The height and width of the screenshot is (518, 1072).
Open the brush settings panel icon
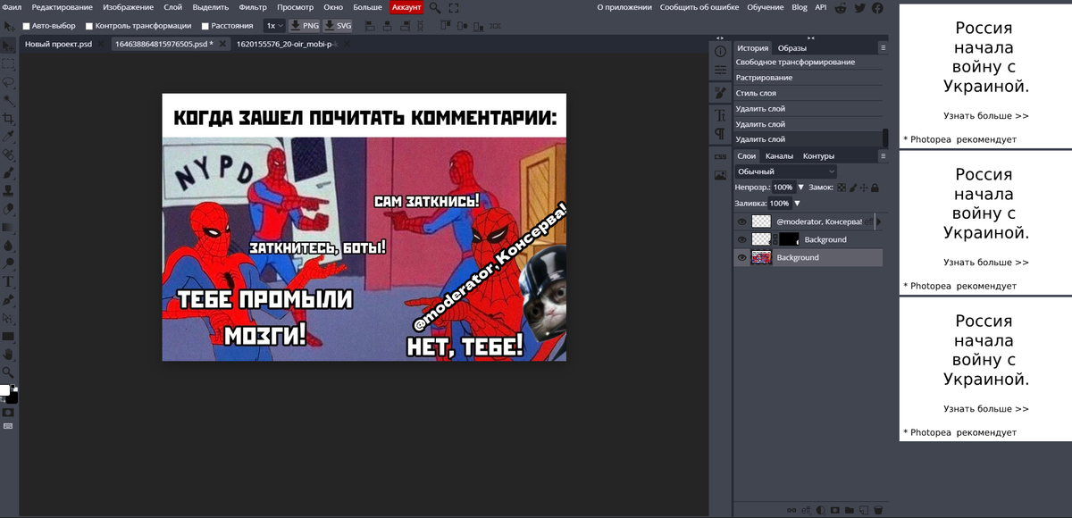coord(720,92)
